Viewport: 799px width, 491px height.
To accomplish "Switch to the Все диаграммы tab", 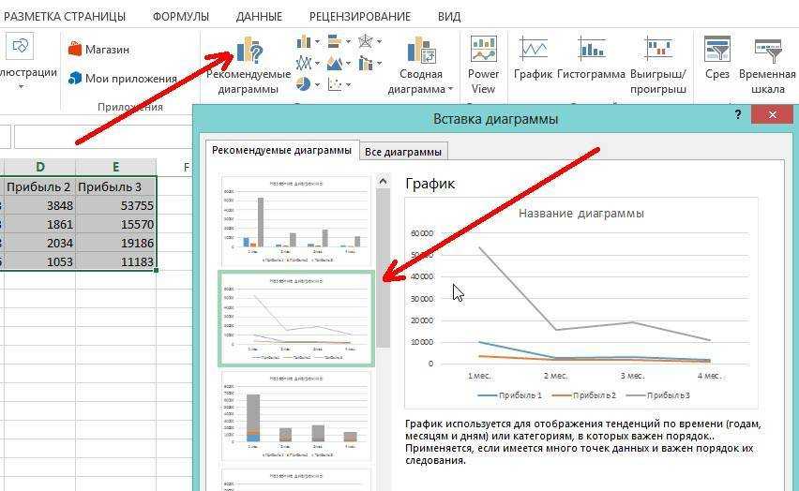I will [x=404, y=152].
